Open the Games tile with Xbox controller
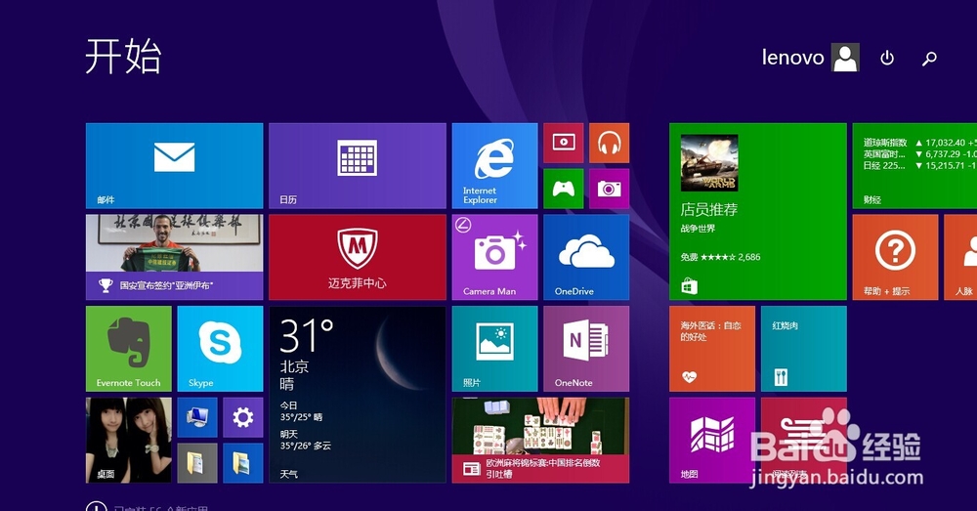 point(564,189)
